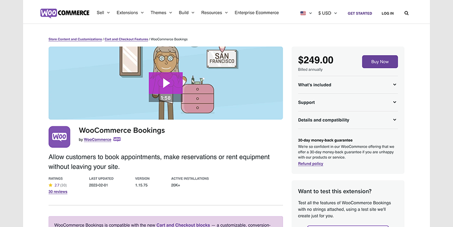This screenshot has width=453, height=227.
Task: Open the Cart and Checkout blocks link
Action: pyautogui.click(x=183, y=225)
